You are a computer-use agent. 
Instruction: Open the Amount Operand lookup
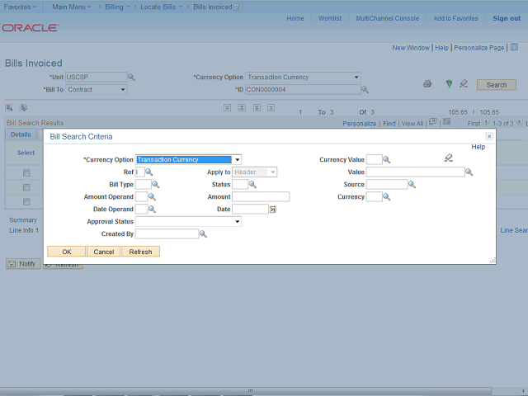[x=152, y=197]
